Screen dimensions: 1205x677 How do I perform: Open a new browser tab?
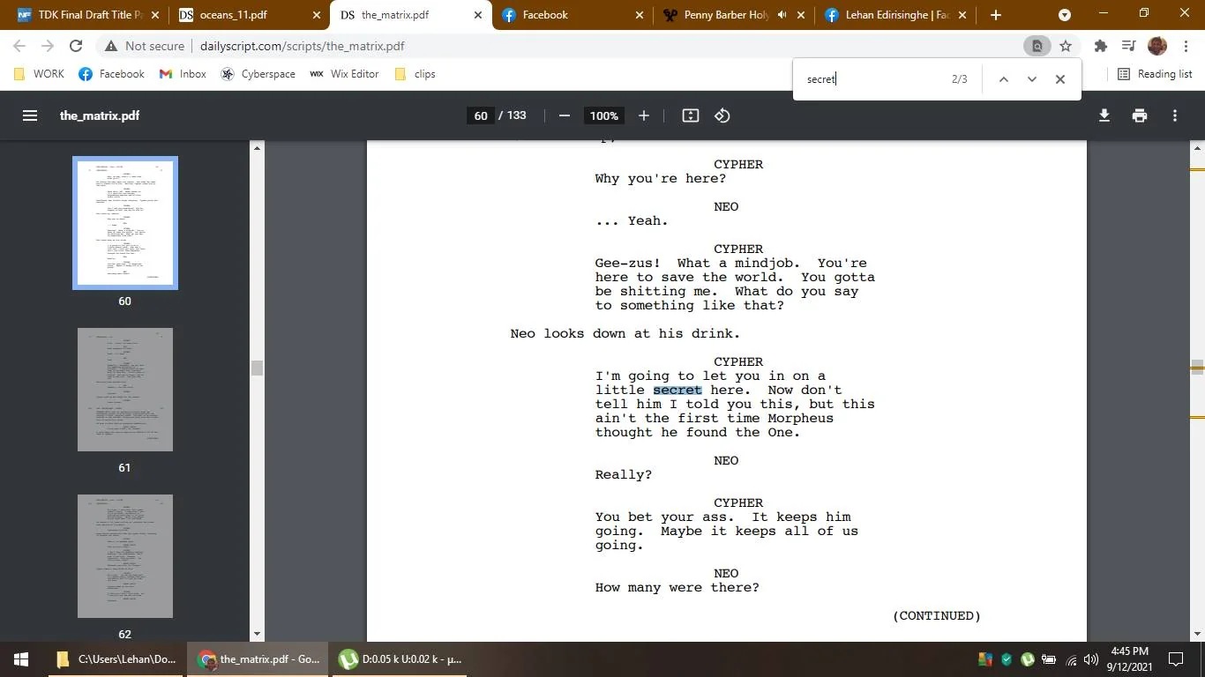996,15
